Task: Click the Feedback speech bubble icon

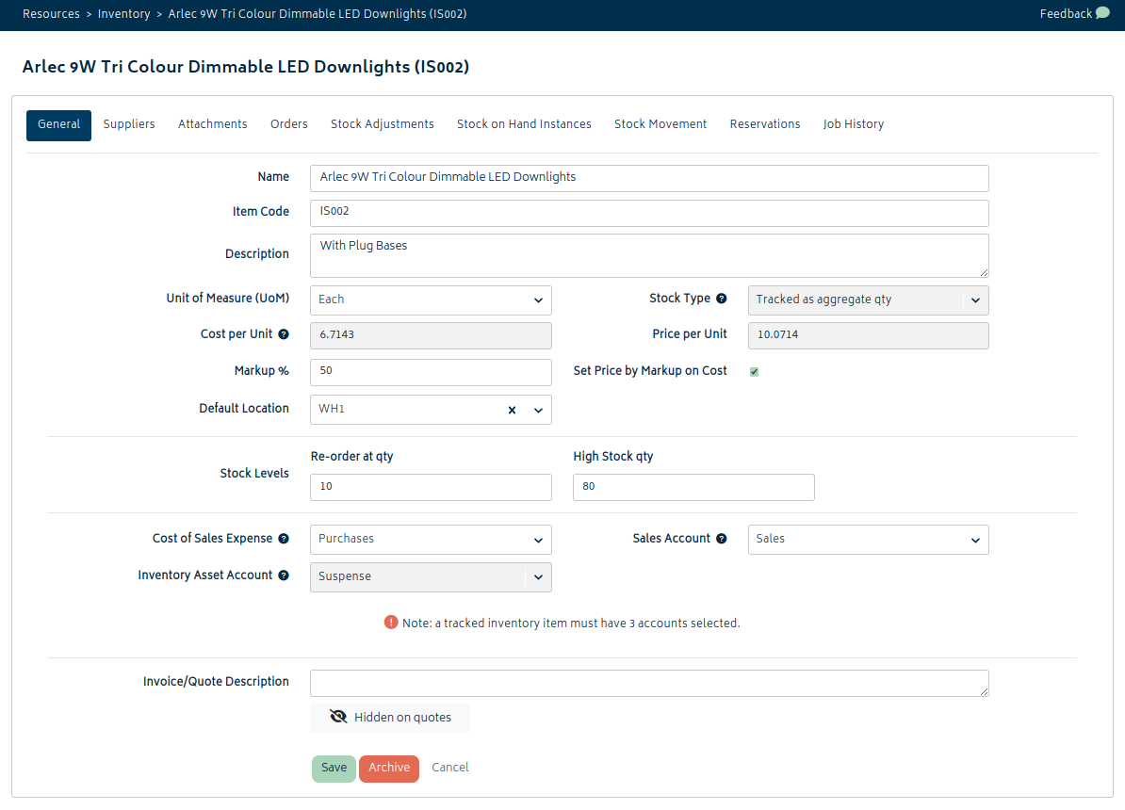Action: pyautogui.click(x=1102, y=13)
